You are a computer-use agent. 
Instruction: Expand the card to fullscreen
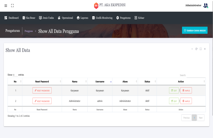[200, 49]
